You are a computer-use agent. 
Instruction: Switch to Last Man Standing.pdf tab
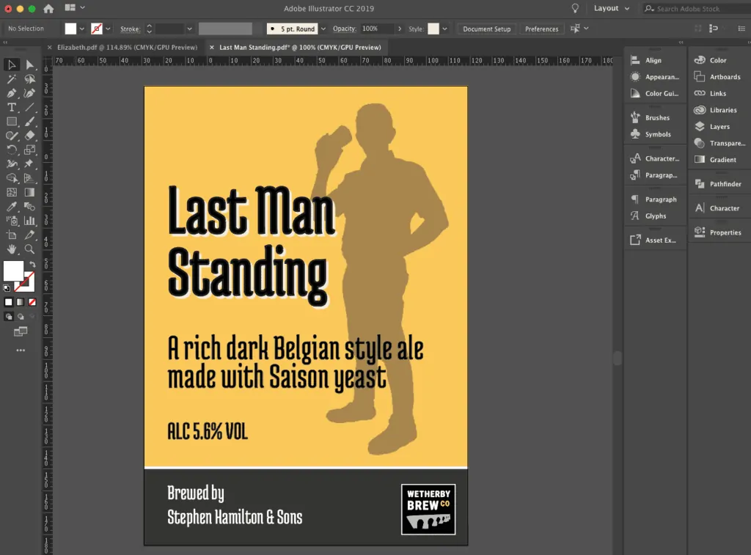coord(300,48)
